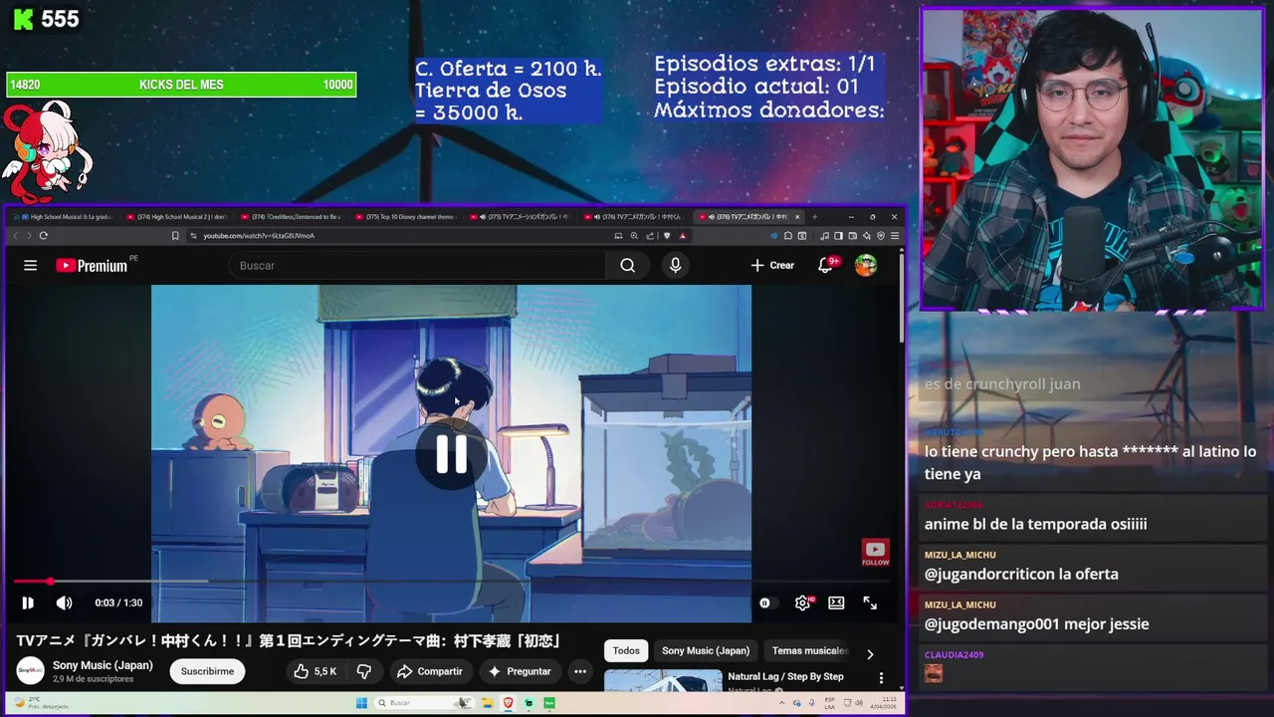Image resolution: width=1274 pixels, height=717 pixels.
Task: Reload the page with refresh icon
Action: click(x=44, y=236)
